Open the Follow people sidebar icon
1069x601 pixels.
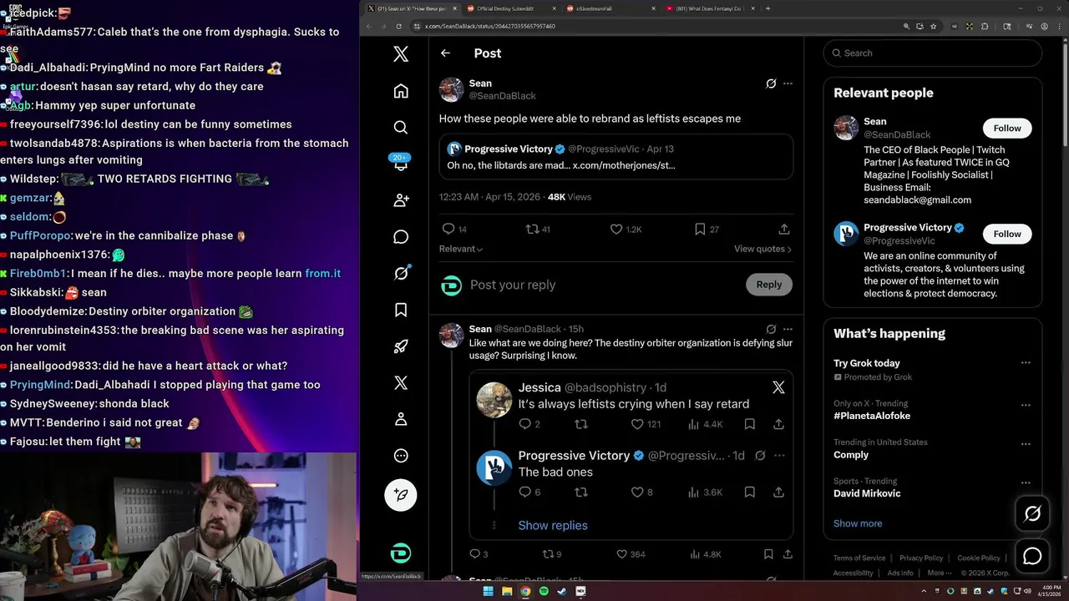click(401, 200)
